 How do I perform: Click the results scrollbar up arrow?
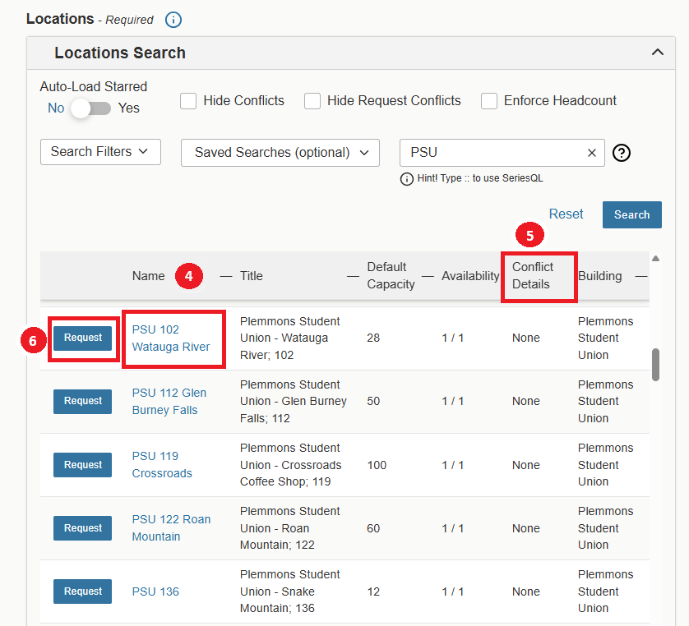pyautogui.click(x=655, y=259)
